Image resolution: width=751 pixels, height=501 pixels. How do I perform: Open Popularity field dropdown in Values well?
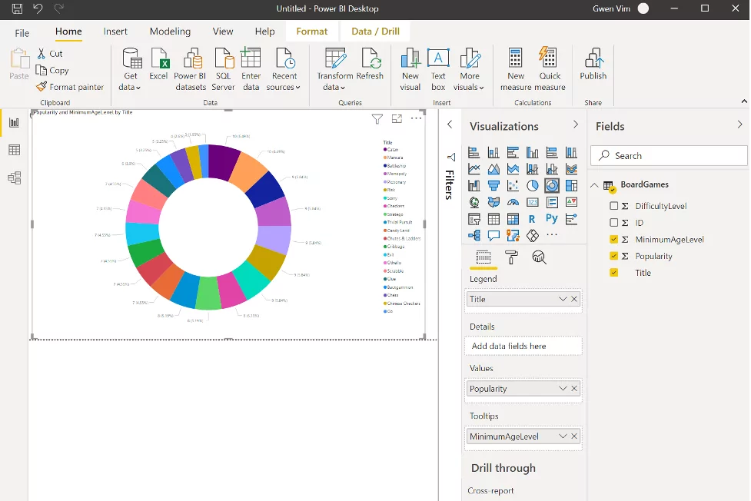563,389
